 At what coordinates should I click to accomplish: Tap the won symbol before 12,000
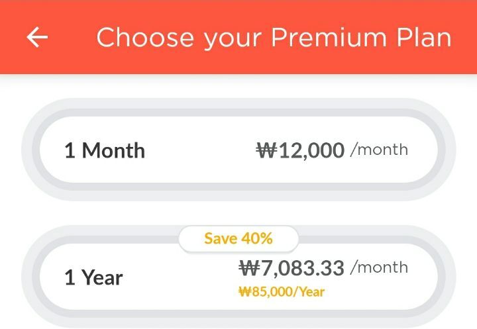tap(266, 150)
